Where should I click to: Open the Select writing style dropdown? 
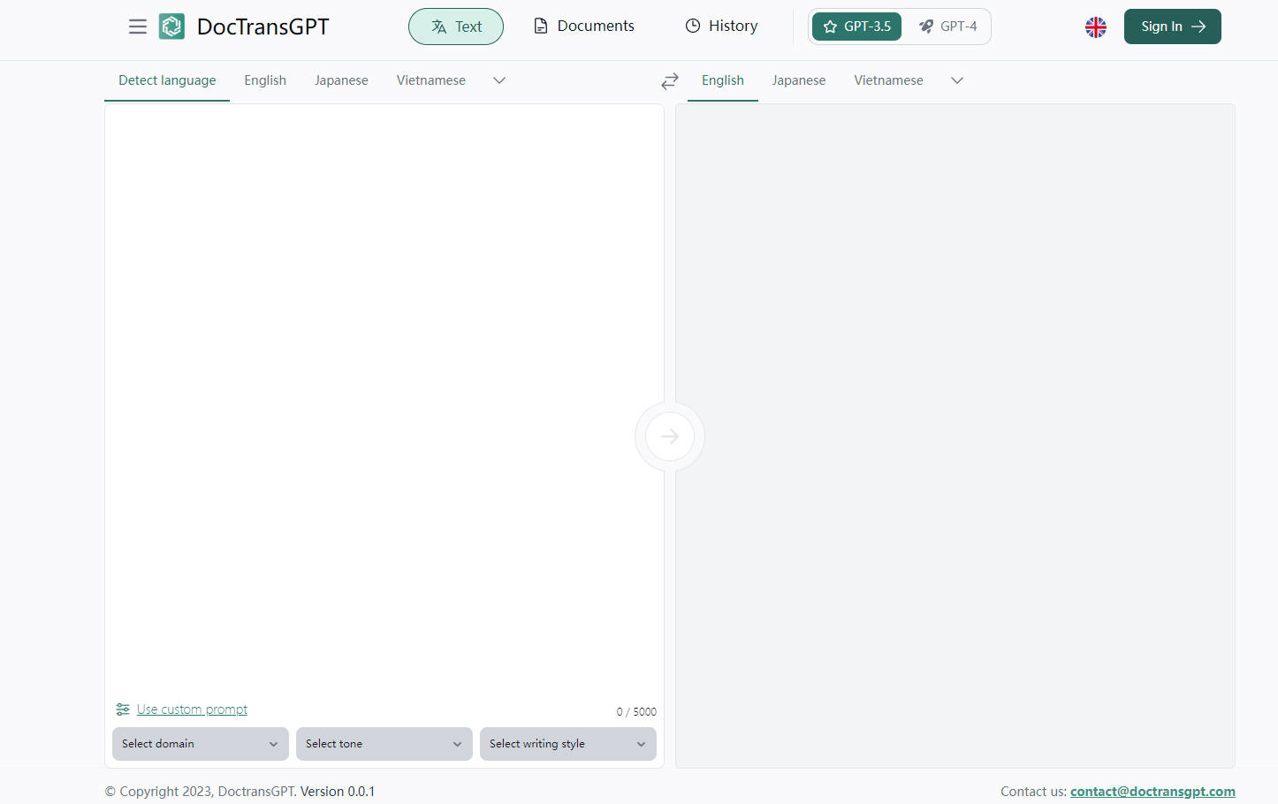[567, 744]
